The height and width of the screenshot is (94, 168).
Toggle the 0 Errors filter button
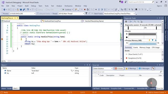click(119, 68)
